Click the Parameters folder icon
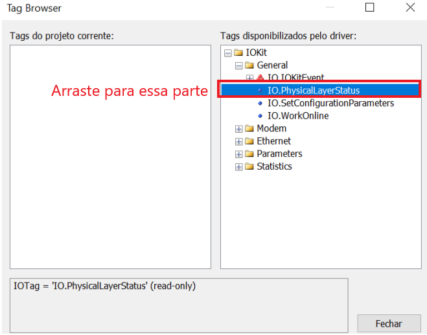The width and height of the screenshot is (427, 335). pos(249,154)
